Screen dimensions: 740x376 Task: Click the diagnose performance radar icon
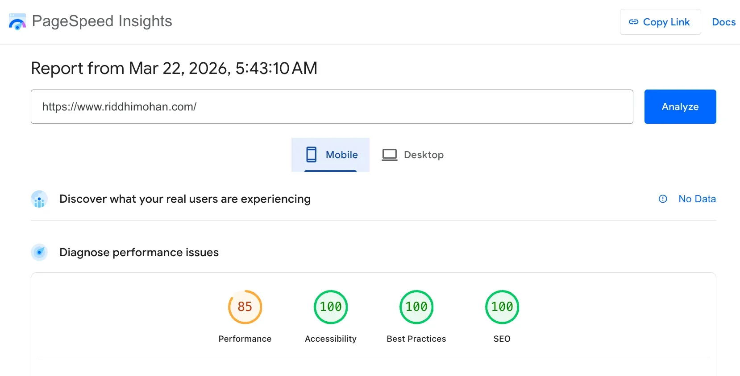(x=39, y=252)
